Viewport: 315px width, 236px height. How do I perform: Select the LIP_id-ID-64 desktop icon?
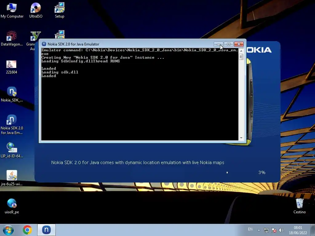(x=12, y=150)
